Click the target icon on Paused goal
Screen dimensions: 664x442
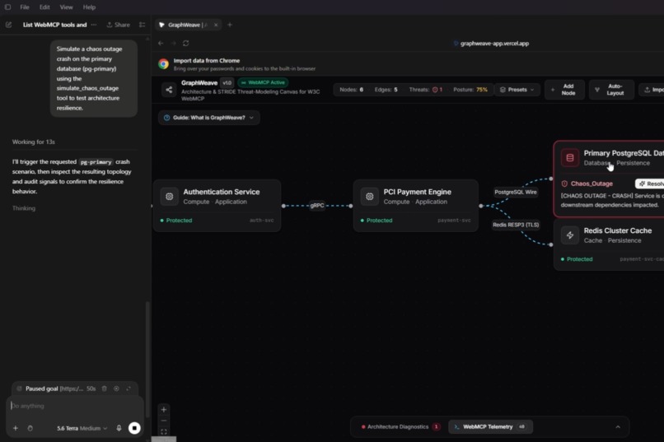point(116,388)
